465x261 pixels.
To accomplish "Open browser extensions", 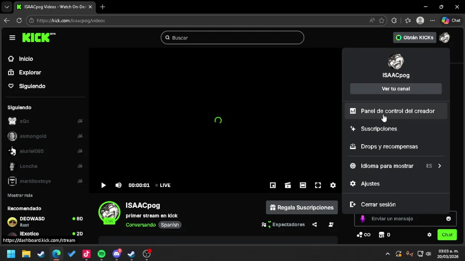I will click(394, 21).
